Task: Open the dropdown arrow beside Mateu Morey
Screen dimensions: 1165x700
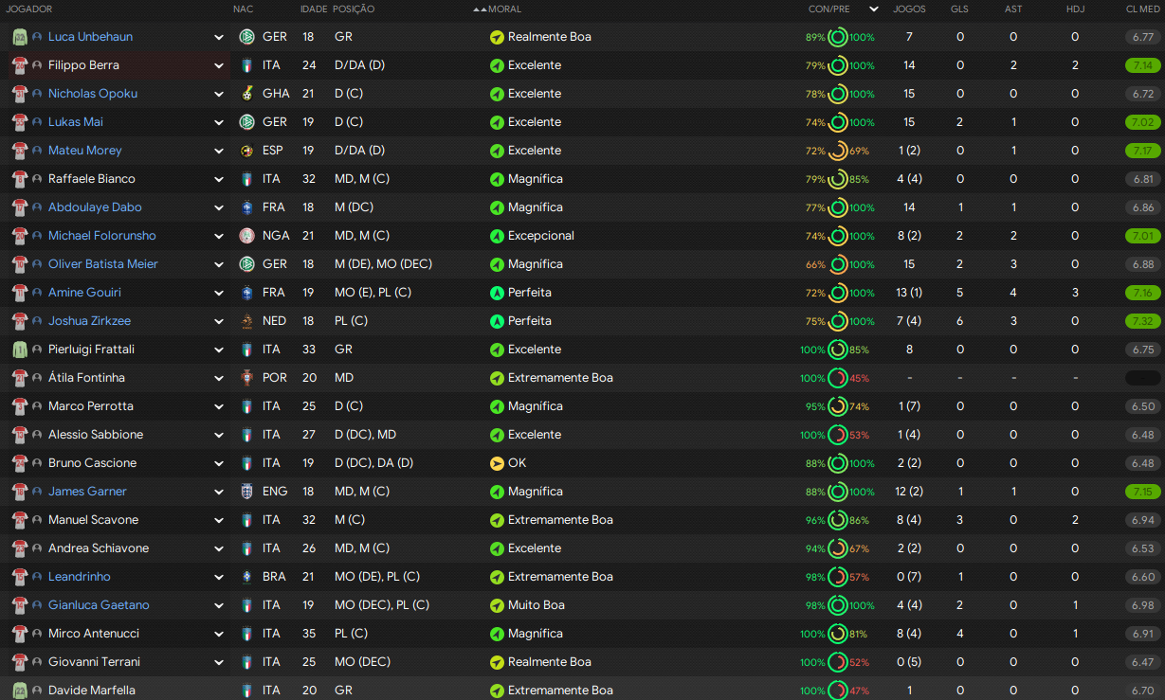Action: [219, 151]
